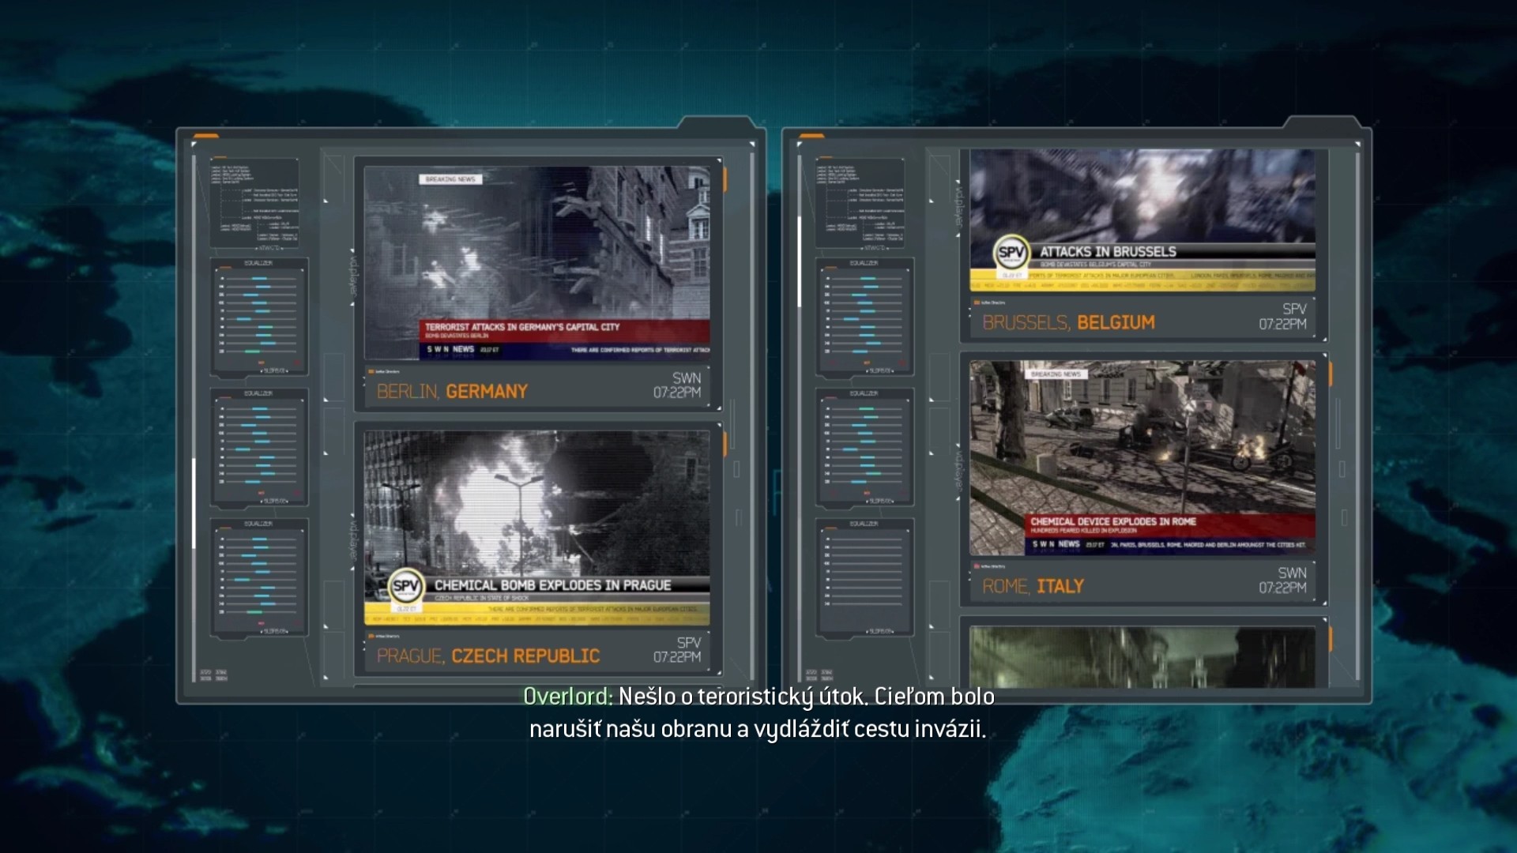Select the top Equalizer panel in right window
The height and width of the screenshot is (853, 1517).
click(x=865, y=317)
